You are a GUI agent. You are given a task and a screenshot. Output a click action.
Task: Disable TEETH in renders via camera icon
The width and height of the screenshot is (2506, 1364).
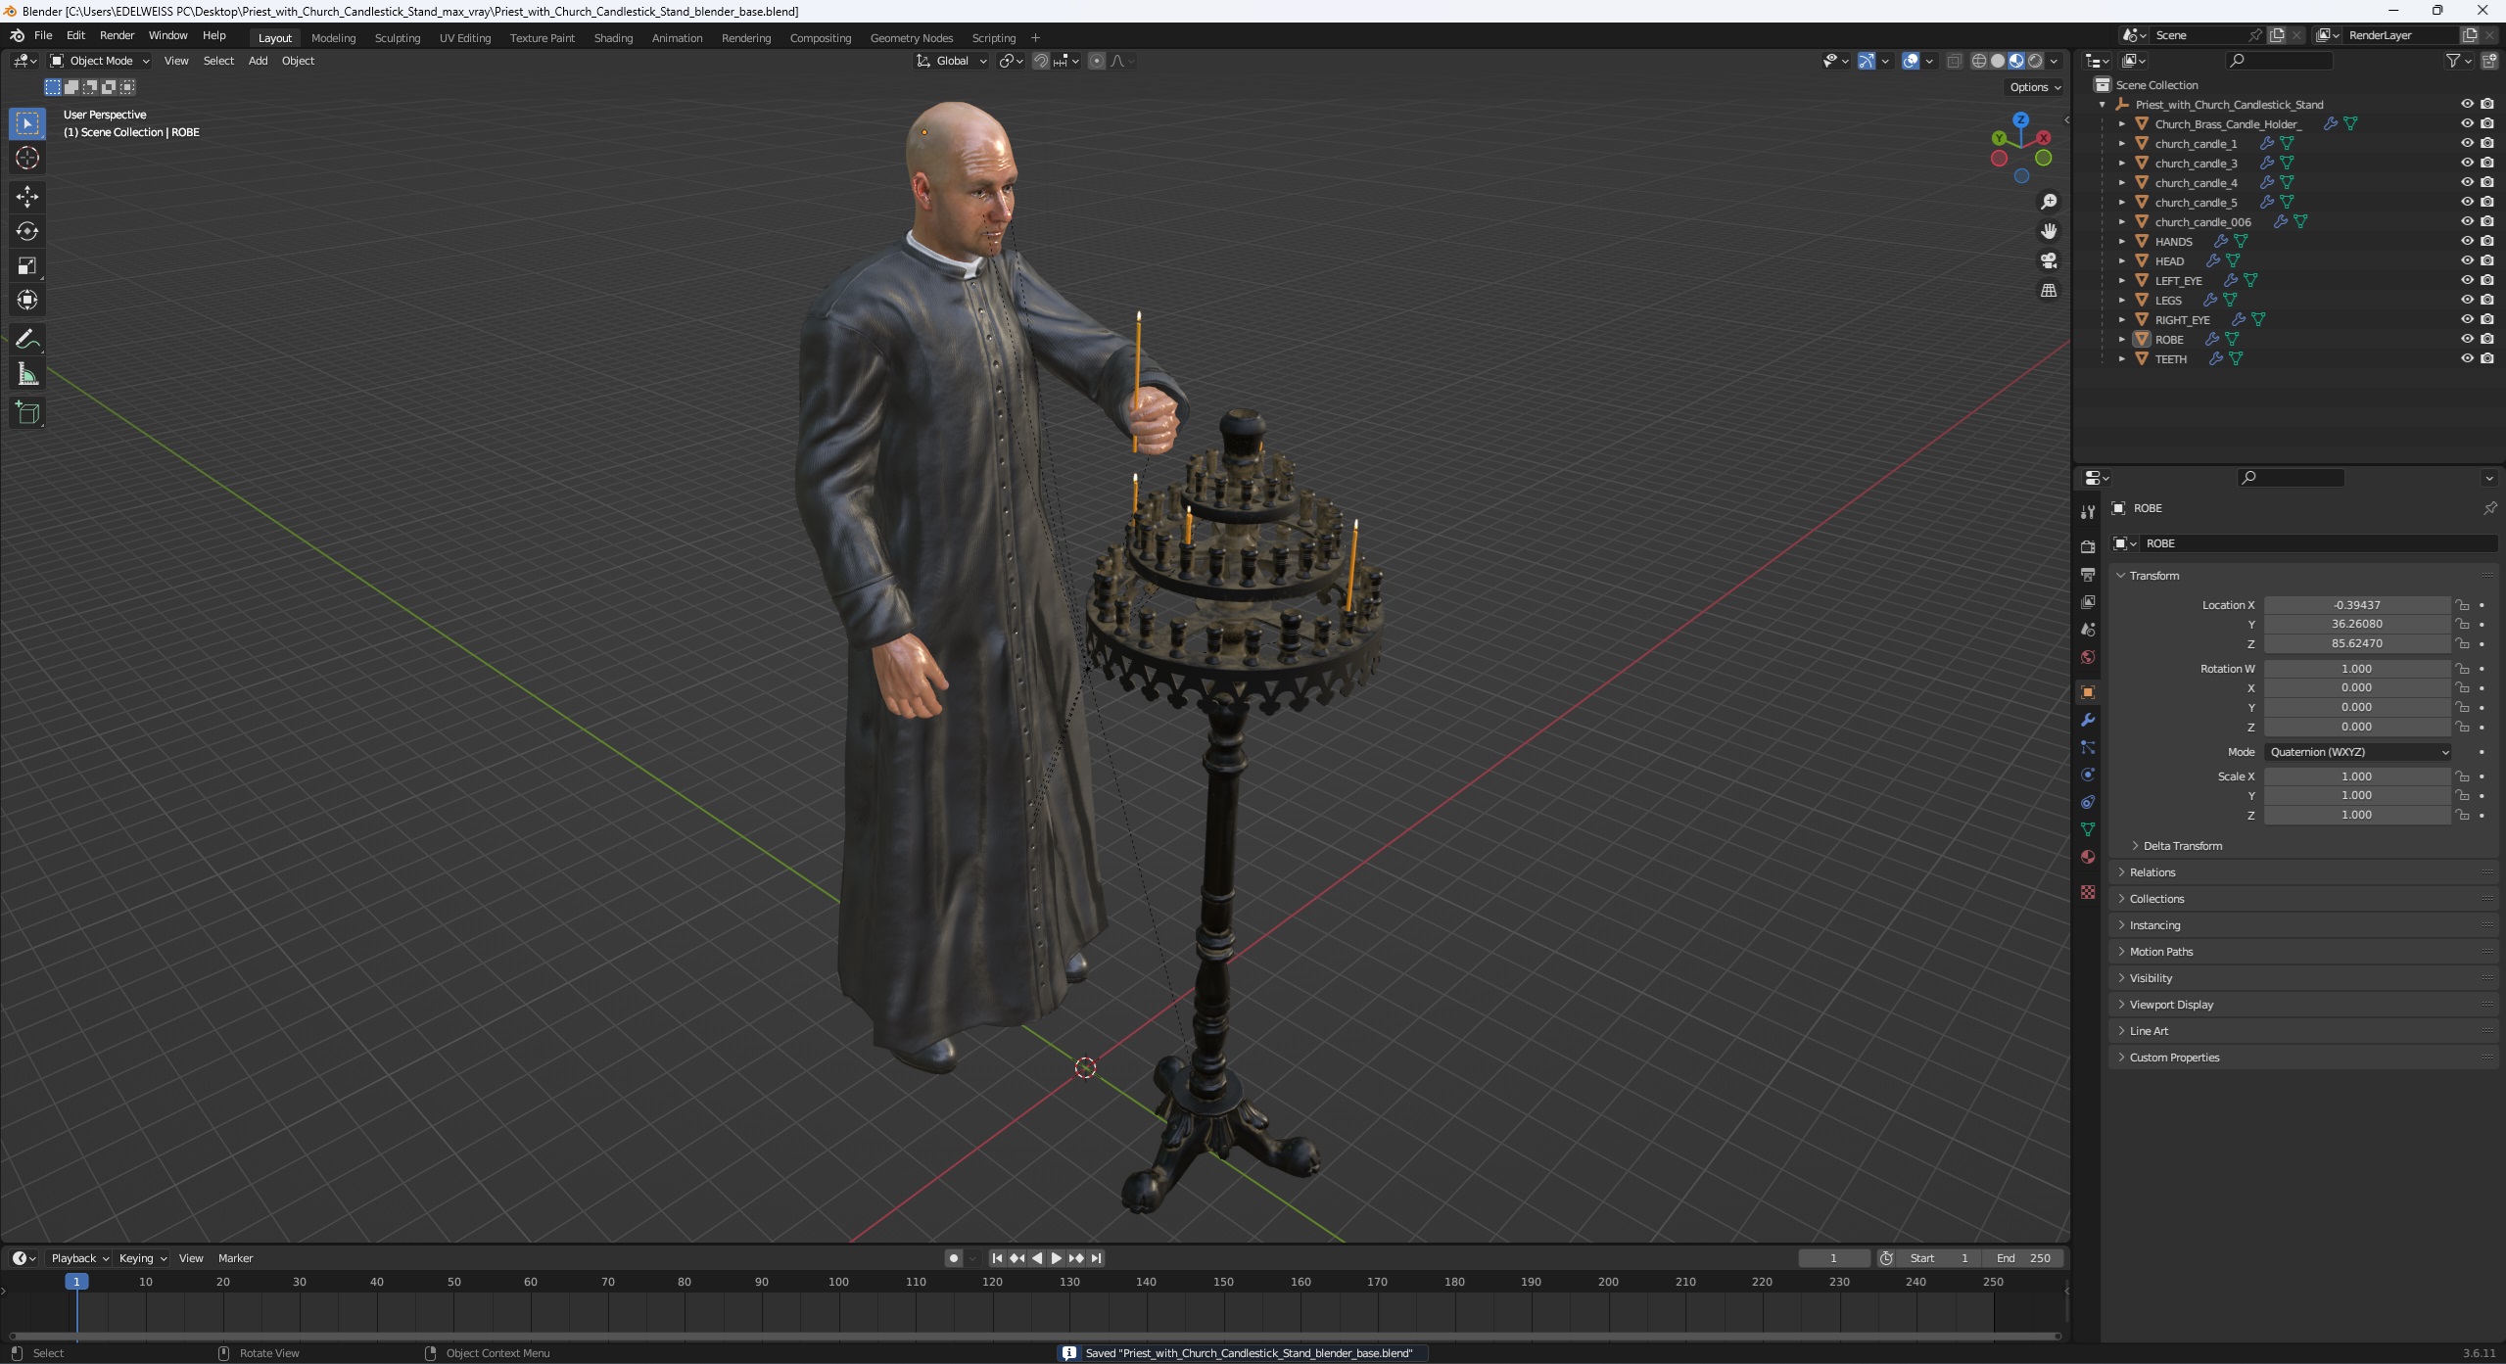(2486, 358)
